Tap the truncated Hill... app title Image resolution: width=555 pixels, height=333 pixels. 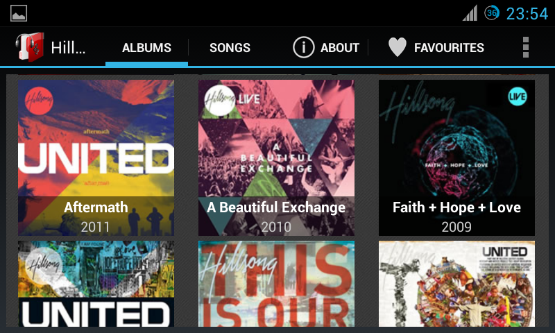coord(68,47)
